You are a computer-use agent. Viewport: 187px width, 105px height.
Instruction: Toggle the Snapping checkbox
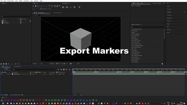point(41,9)
